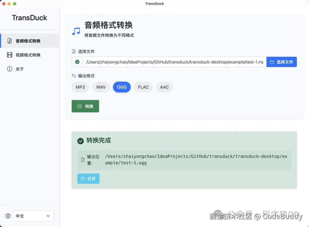This screenshot has height=227, width=309.
Task: Click the swap arrows icon beside 输出格式
Action: click(74, 76)
